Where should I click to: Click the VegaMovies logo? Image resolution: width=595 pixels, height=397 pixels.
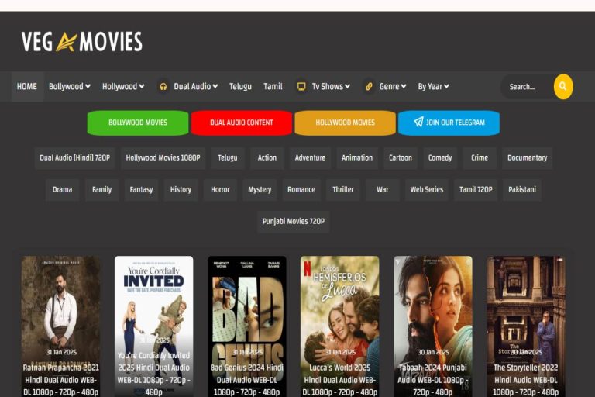coord(82,41)
